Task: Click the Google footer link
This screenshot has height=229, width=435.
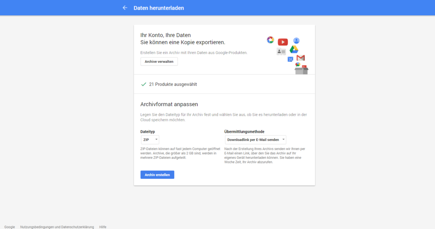Action: (10, 227)
